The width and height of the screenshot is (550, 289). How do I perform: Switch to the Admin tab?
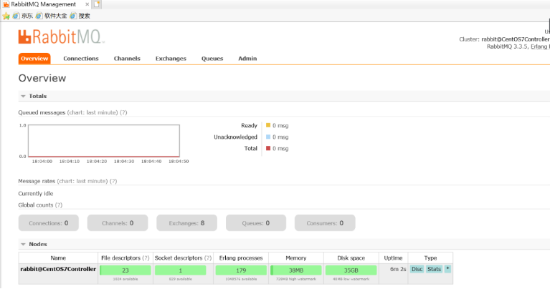pos(247,59)
